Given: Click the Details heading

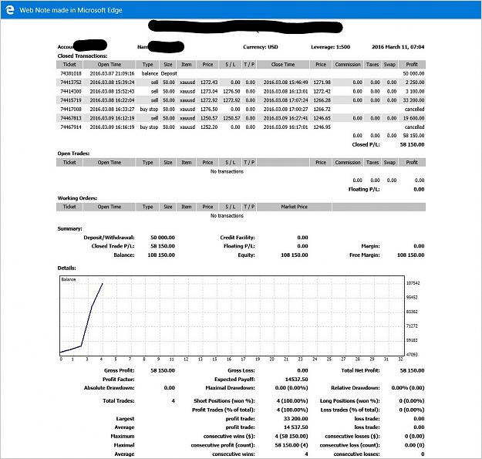Looking at the screenshot, I should (66, 268).
